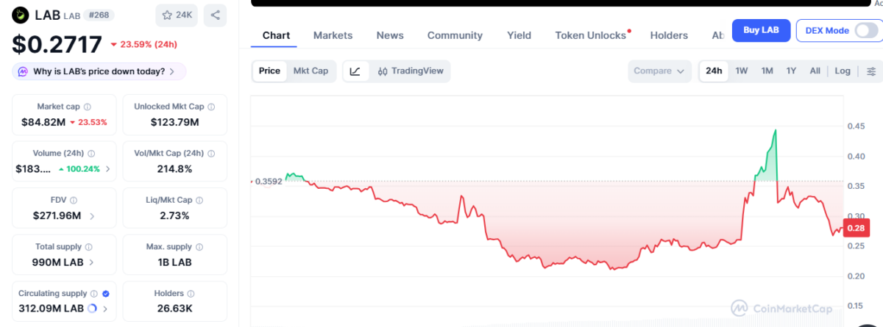Open the Yield tab
Image resolution: width=883 pixels, height=327 pixels.
click(519, 35)
